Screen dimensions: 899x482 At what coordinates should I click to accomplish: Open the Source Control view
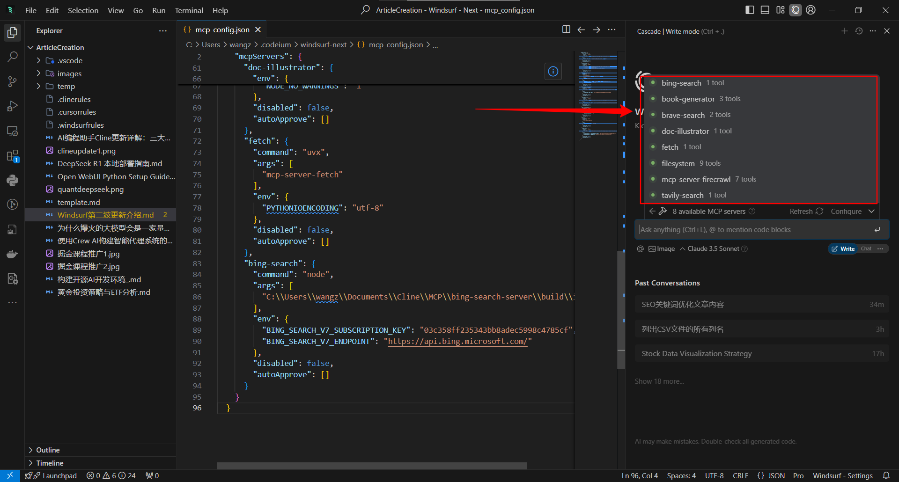tap(12, 82)
